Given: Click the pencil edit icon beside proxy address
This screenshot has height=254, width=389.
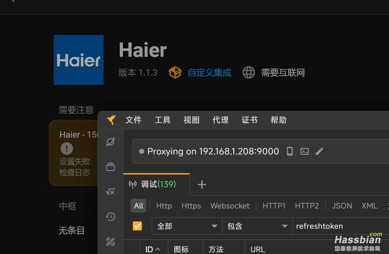Looking at the screenshot, I should (319, 151).
